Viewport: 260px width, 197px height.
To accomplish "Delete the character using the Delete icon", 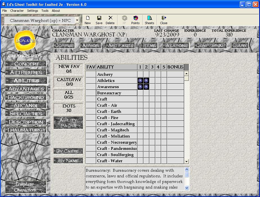I will pyautogui.click(x=110, y=20).
